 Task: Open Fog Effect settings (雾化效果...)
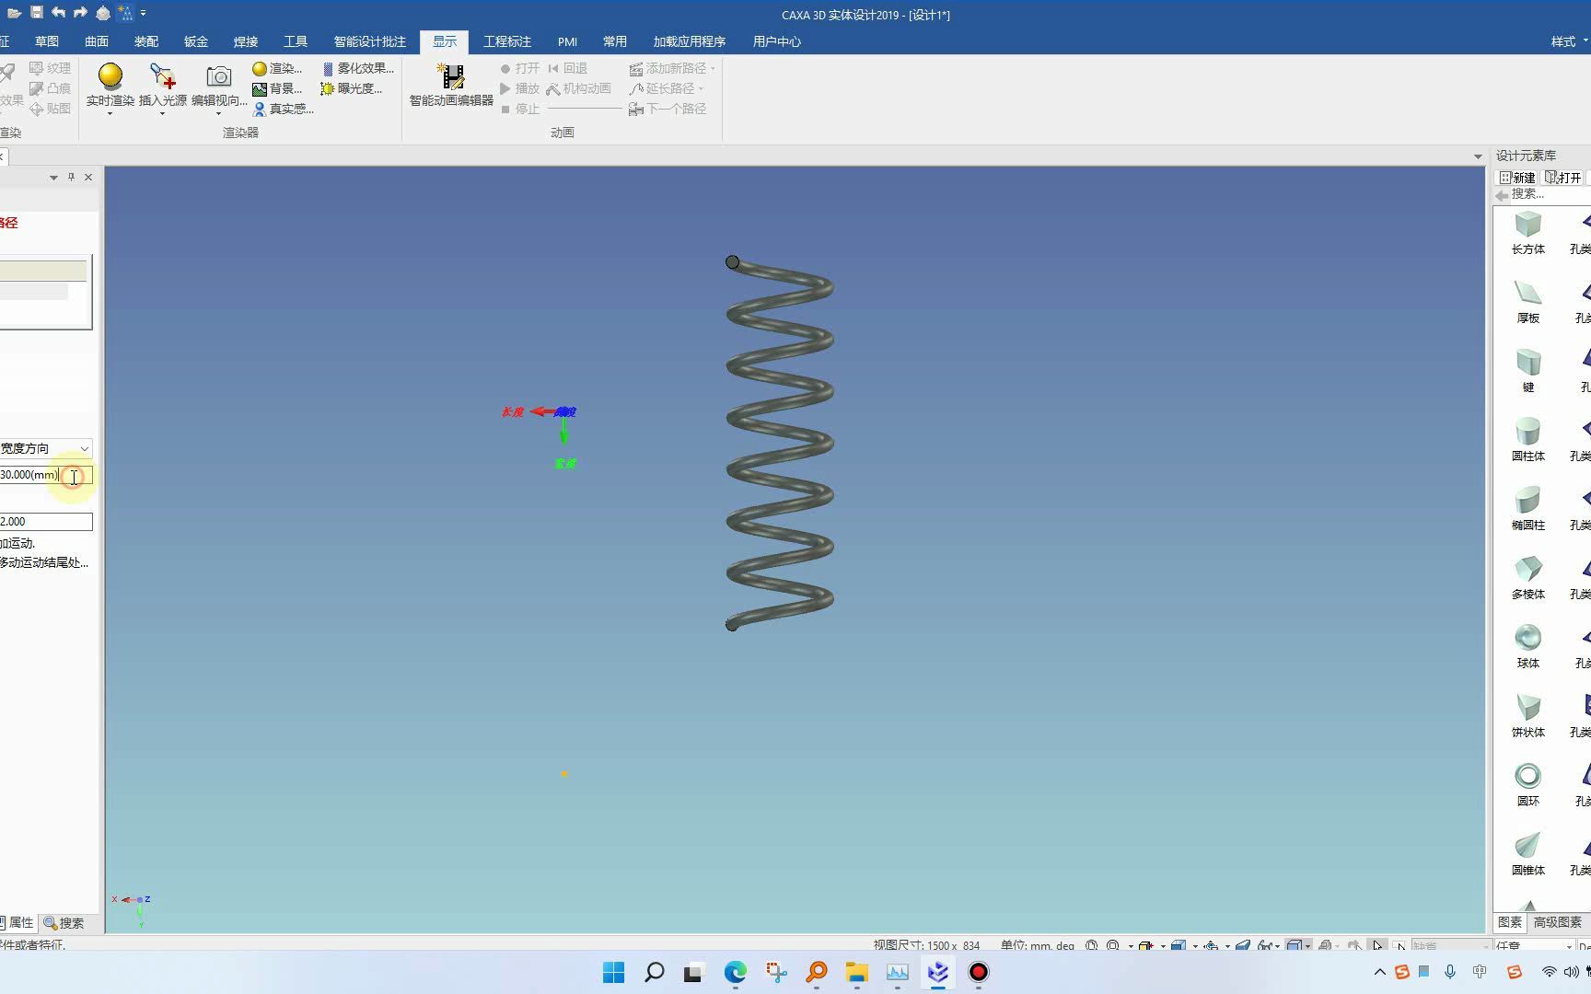point(357,68)
